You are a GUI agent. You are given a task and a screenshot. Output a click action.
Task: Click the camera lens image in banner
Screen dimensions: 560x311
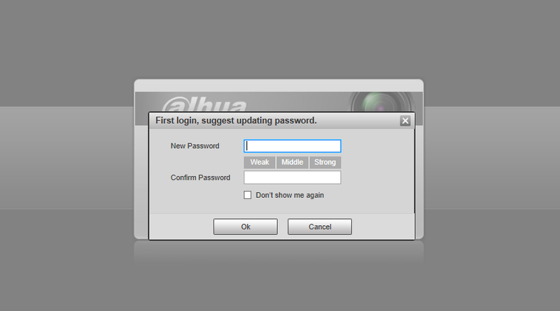(x=381, y=102)
